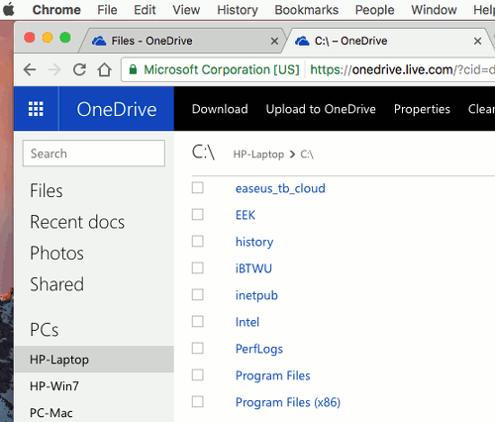
Task: Close the C:\ - OneDrive tab
Action: point(477,42)
